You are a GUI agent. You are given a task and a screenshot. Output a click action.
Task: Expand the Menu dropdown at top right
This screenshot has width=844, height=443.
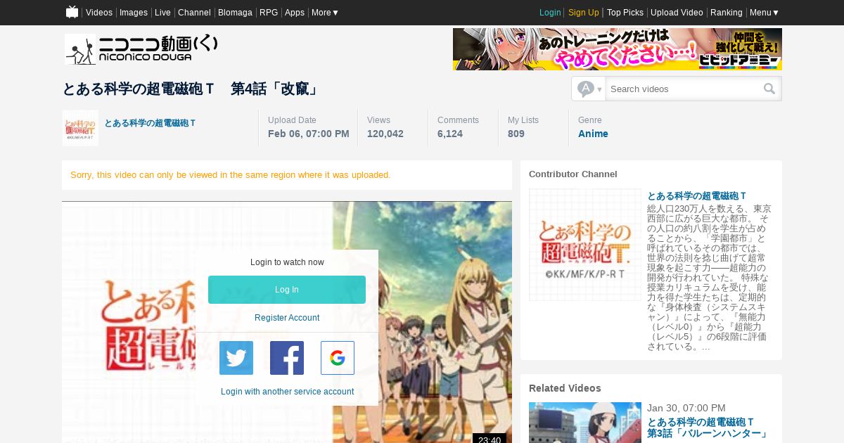(x=765, y=13)
